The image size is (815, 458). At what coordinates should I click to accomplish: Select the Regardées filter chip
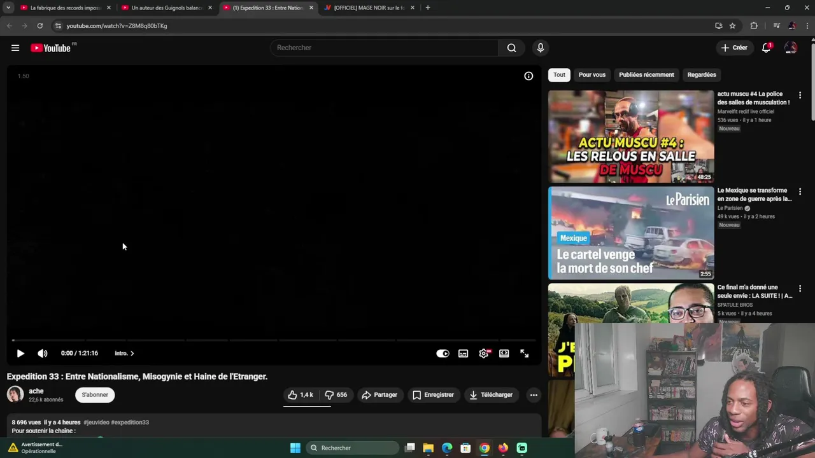click(x=702, y=75)
